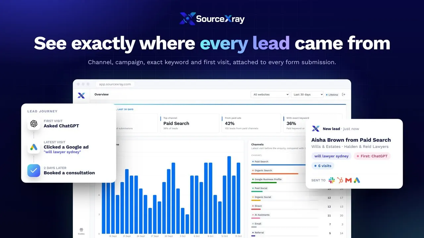The height and width of the screenshot is (238, 424).
Task: Select the Overview page title
Action: 101,95
